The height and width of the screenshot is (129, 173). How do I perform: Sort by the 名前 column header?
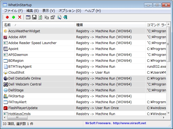click(38, 25)
